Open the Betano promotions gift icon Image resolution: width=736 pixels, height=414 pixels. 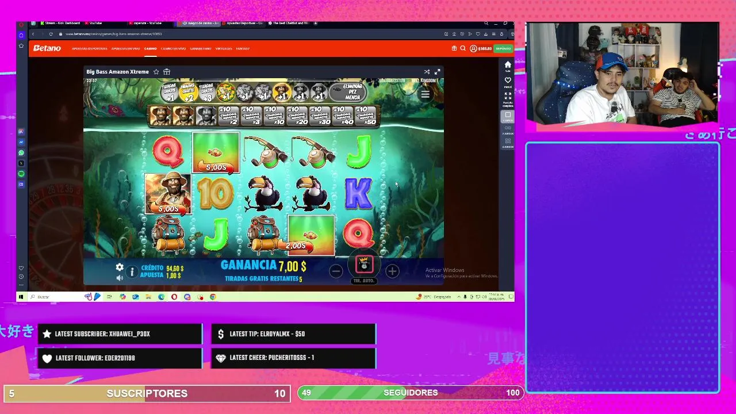click(x=454, y=49)
